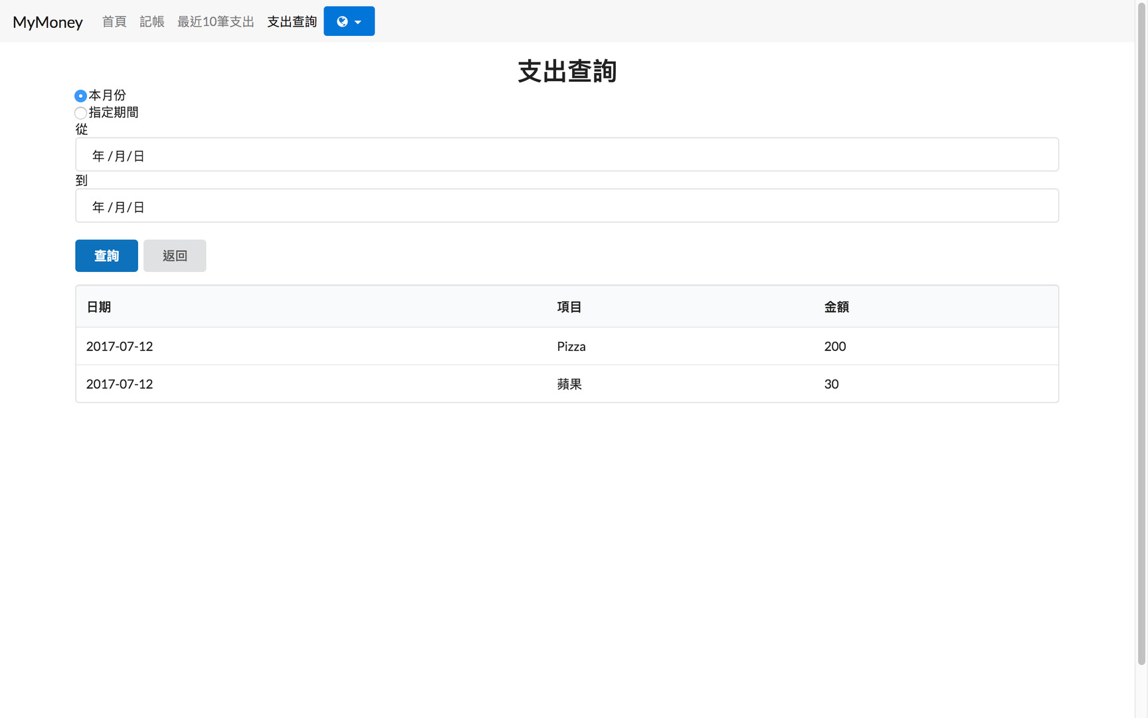Go to the 首頁 nav item
1148x718 pixels.
pos(114,22)
